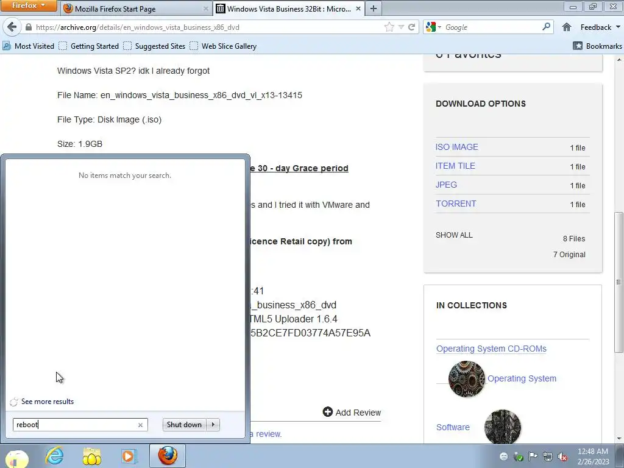Click the search magnifier icon
This screenshot has width=624, height=468.
(547, 27)
